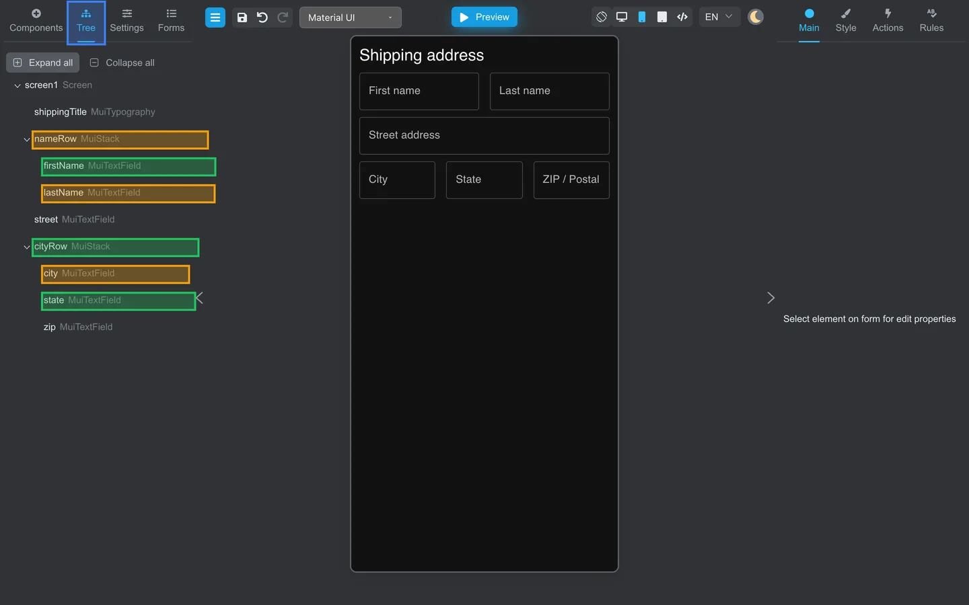Select shippingTitle in the tree
969x605 pixels.
tap(95, 112)
